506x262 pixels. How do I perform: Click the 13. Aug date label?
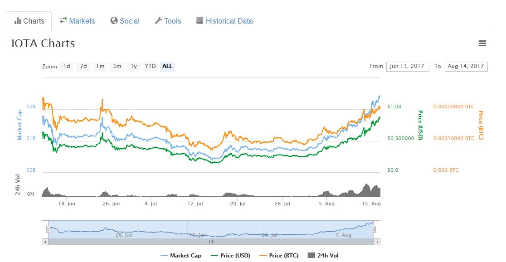tap(371, 204)
